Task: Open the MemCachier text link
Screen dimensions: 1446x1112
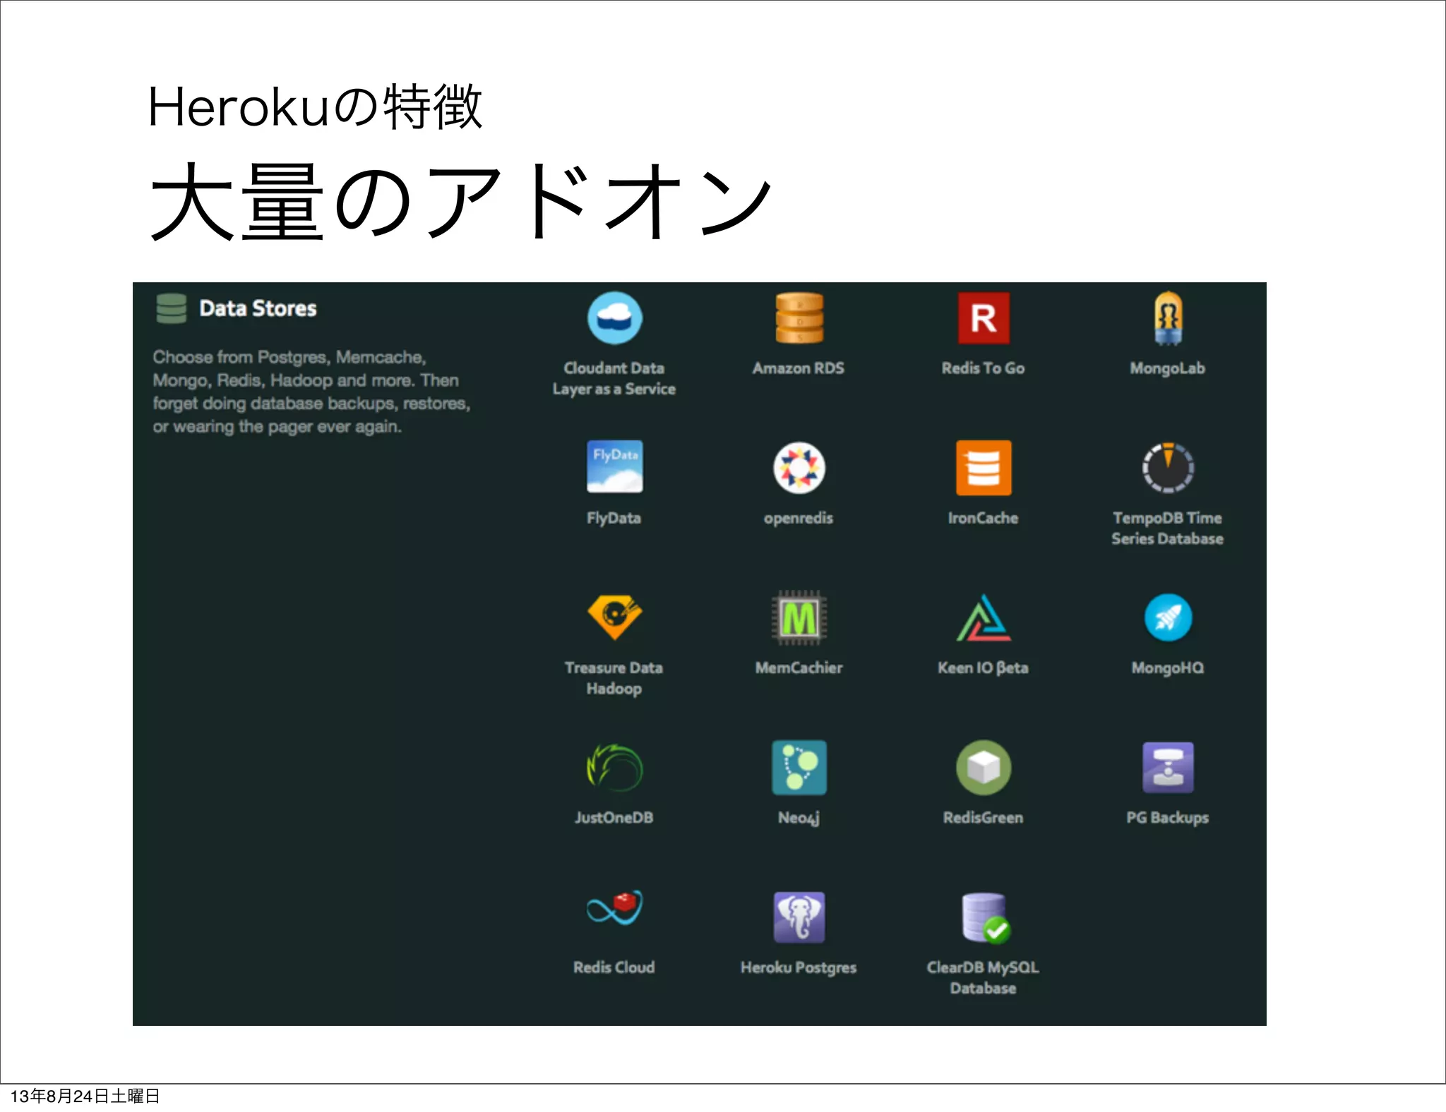Action: pos(799,667)
